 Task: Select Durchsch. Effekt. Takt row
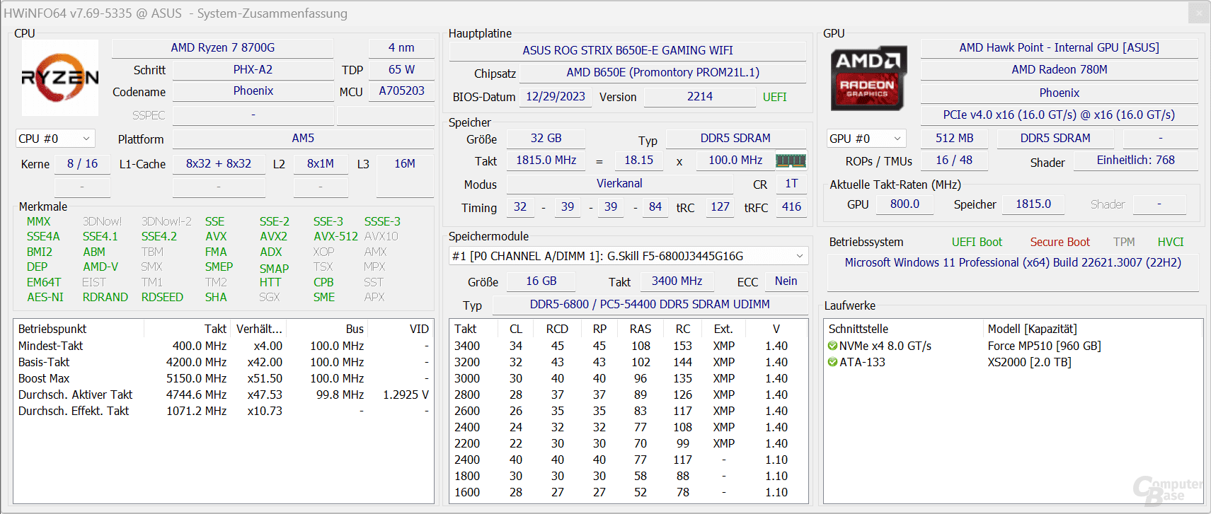(223, 411)
